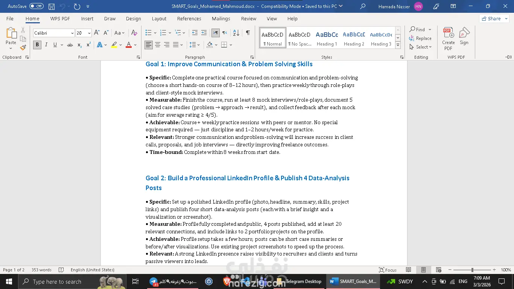Pin the ribbon open
Viewport: 514px width, 289px height.
coord(508,57)
